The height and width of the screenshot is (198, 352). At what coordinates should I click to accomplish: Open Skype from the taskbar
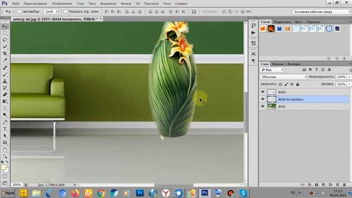click(x=243, y=193)
